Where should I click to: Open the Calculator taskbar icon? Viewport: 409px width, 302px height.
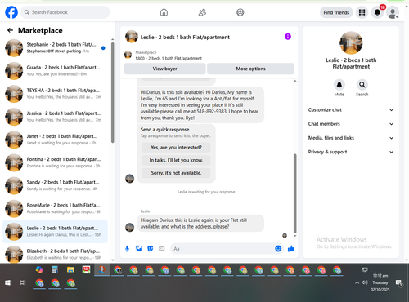click(x=55, y=269)
